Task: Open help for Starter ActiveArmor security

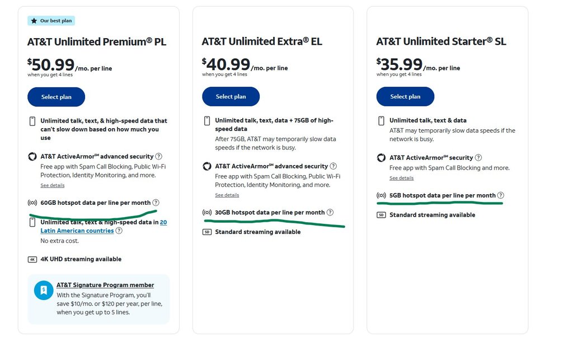Action: click(478, 158)
